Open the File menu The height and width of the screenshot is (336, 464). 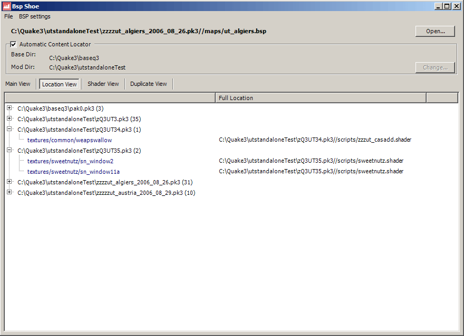click(8, 16)
